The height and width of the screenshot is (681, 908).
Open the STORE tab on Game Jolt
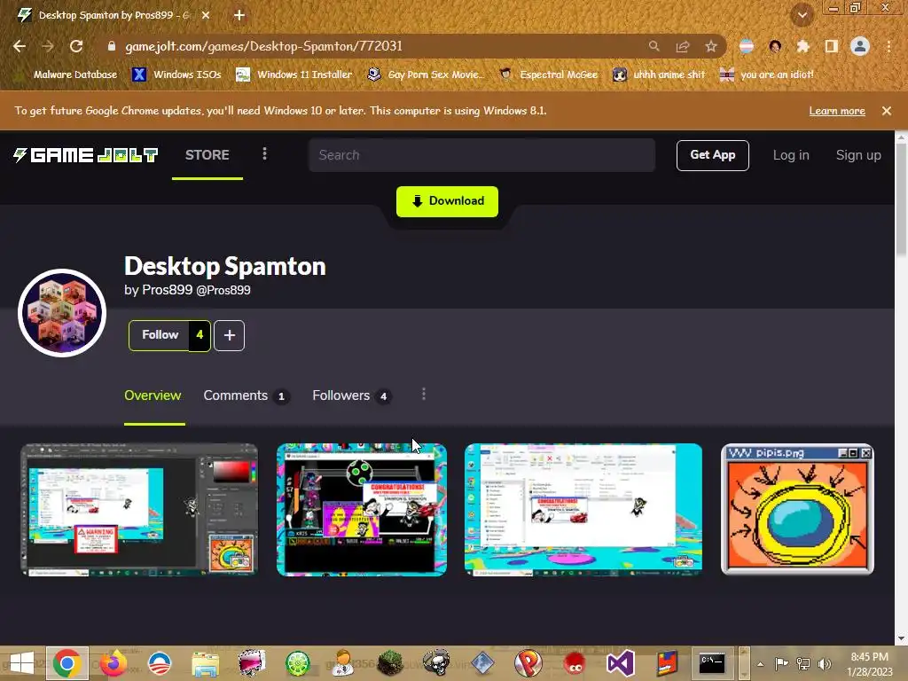click(x=207, y=155)
